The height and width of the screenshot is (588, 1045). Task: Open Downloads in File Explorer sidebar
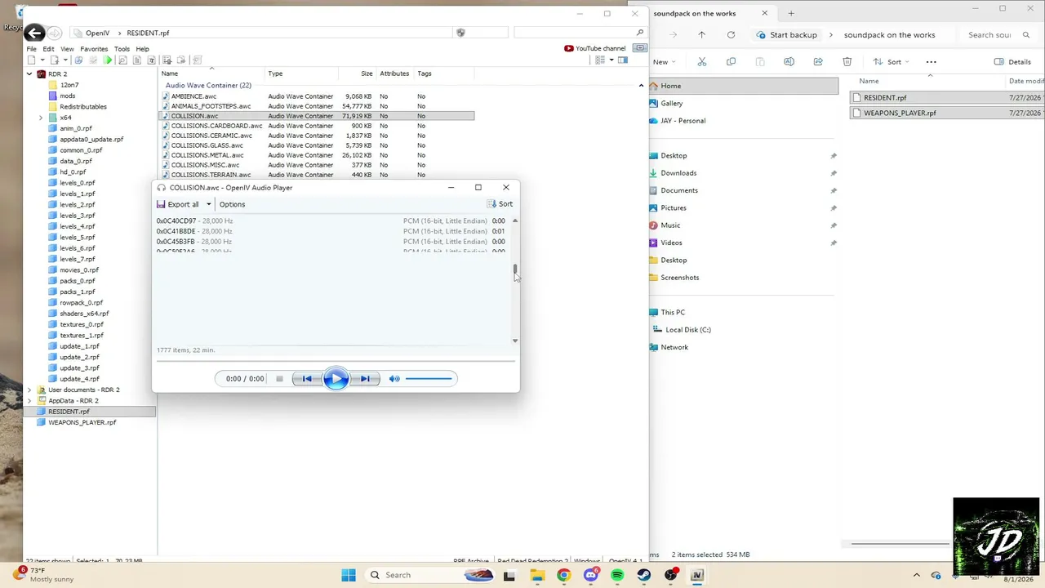678,173
